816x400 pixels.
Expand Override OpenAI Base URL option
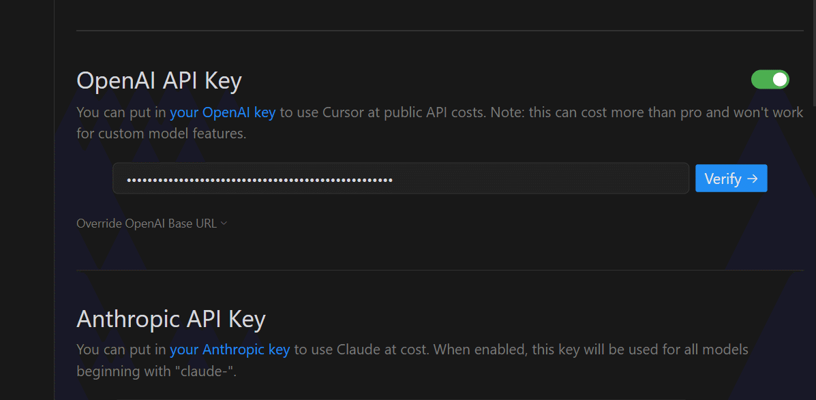[x=146, y=224]
